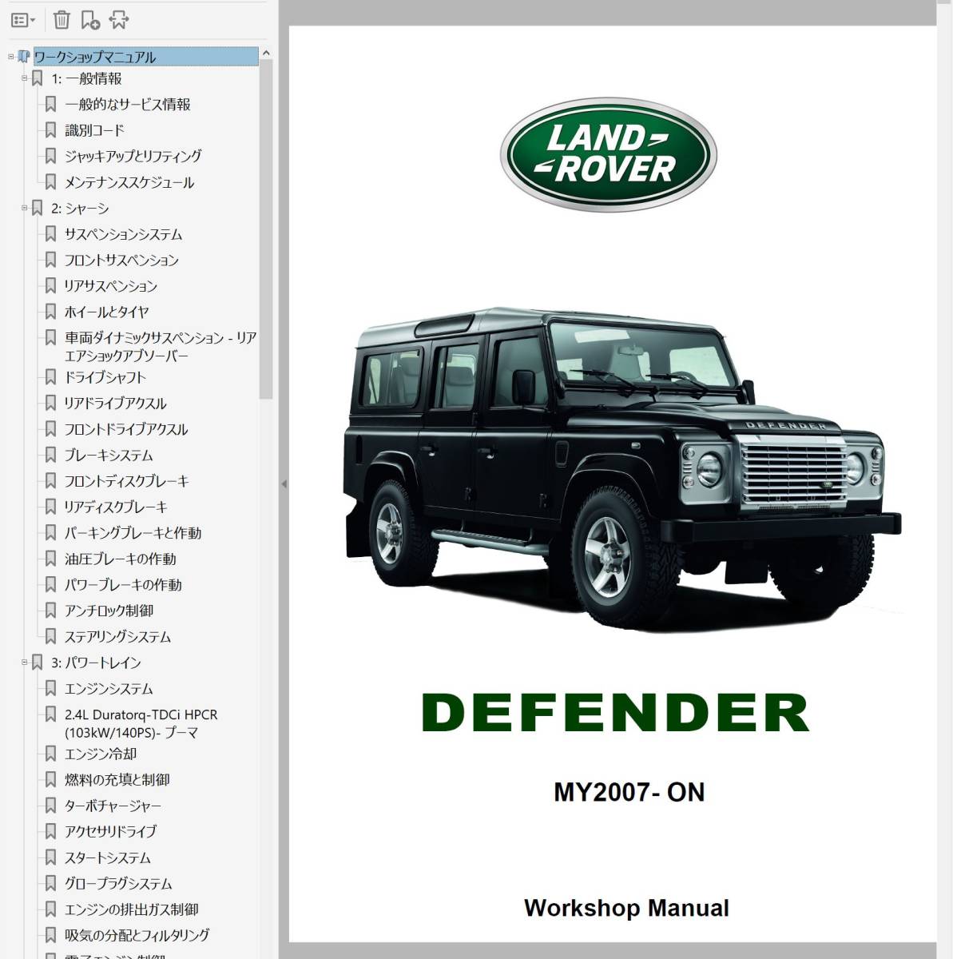Open the bookmark options menu
Image resolution: width=953 pixels, height=959 pixels.
(x=23, y=20)
